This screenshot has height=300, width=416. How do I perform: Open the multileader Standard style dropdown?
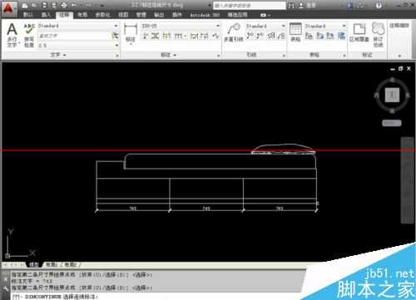pyautogui.click(x=284, y=26)
